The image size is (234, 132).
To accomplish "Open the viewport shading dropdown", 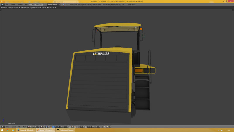I will [42, 127].
